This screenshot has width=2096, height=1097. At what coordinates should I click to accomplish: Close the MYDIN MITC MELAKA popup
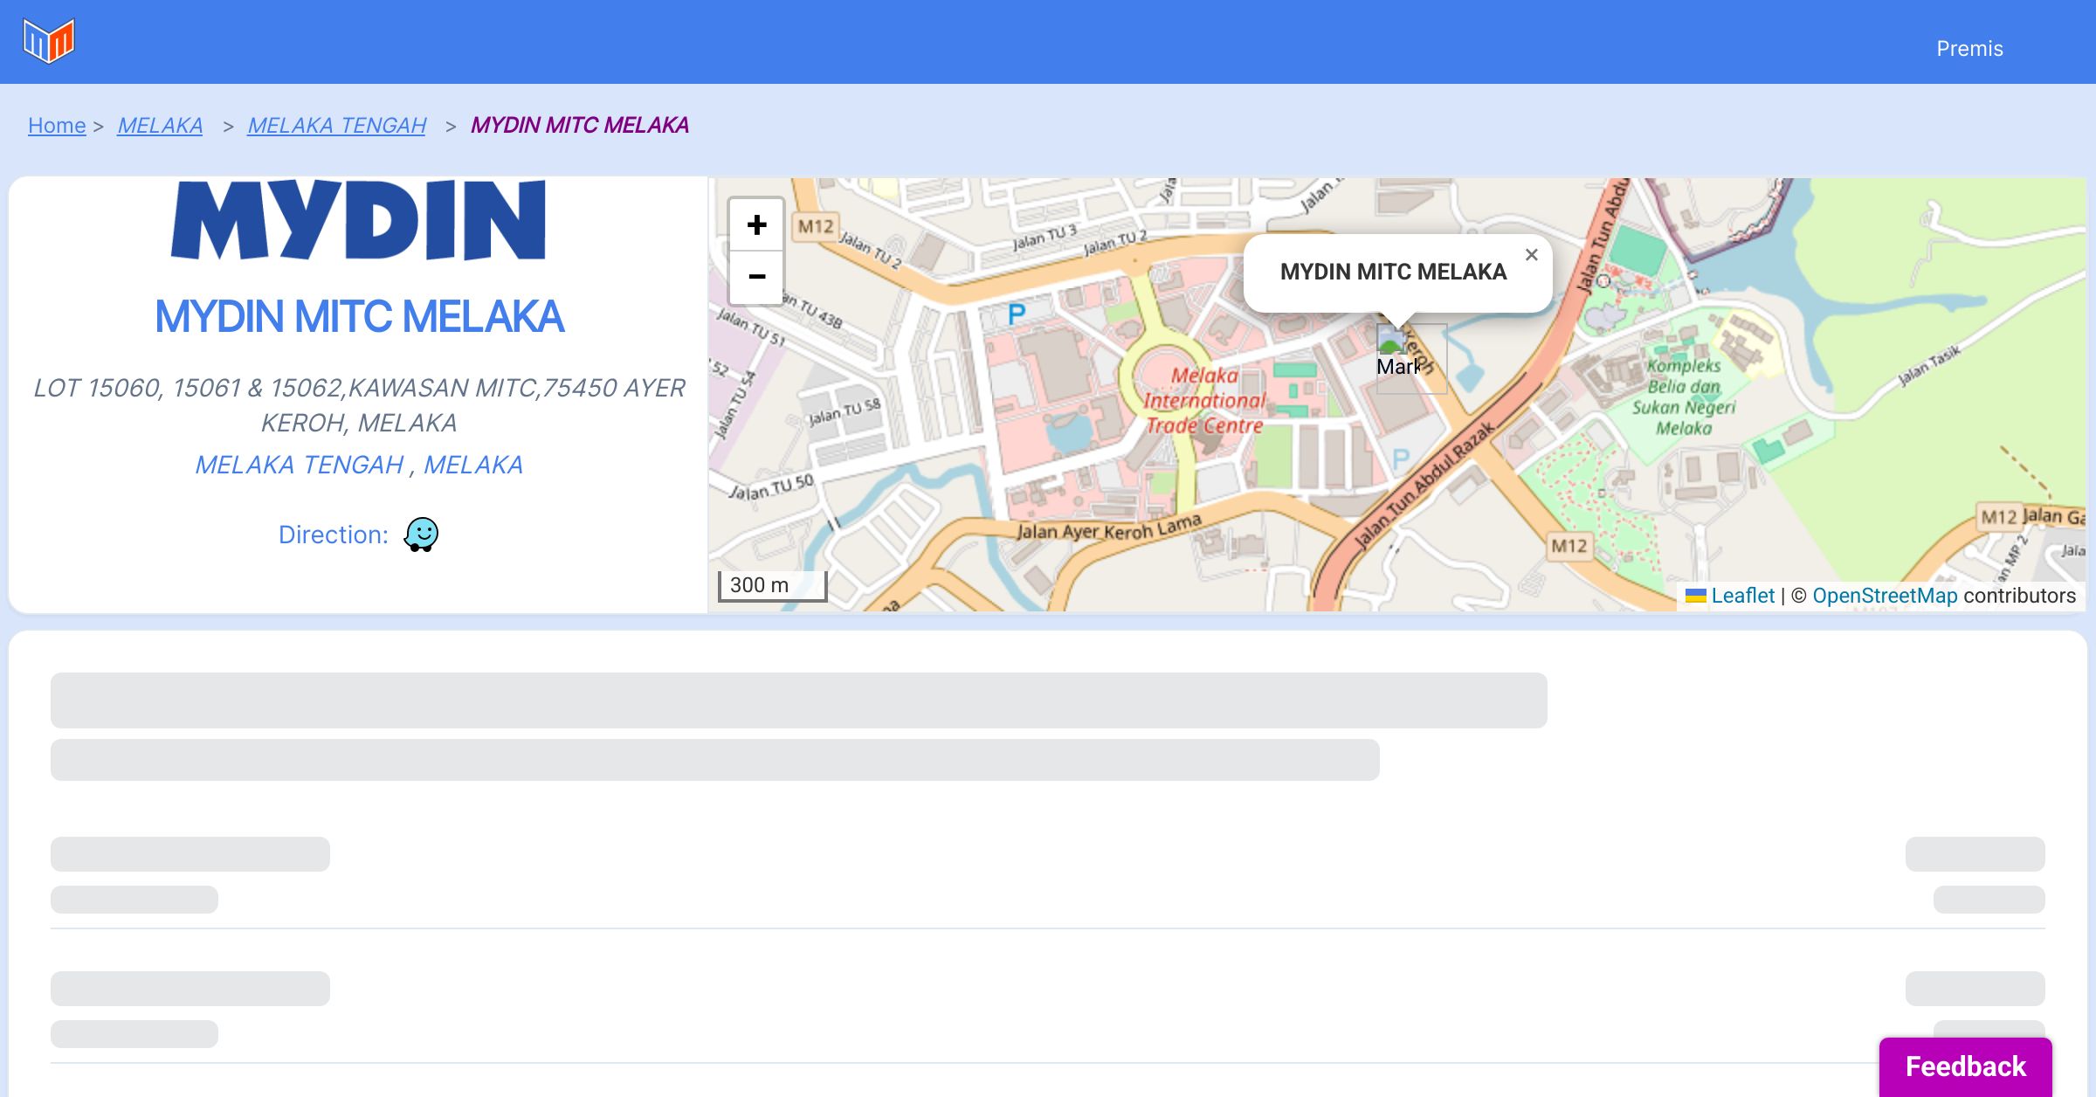tap(1531, 255)
